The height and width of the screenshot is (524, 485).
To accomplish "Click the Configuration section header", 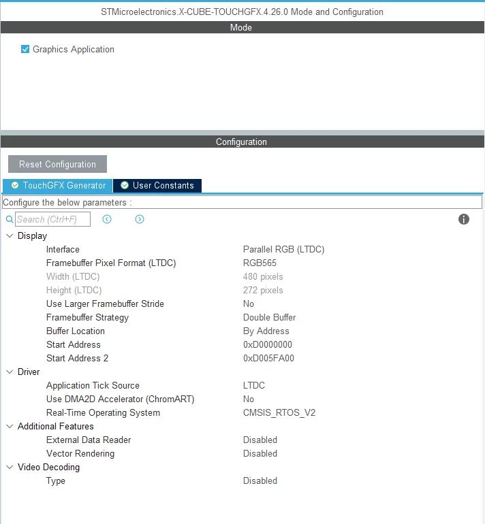I will 242,142.
